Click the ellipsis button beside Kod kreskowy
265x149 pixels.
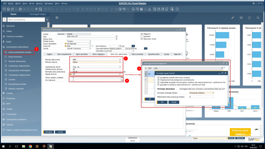(133, 46)
